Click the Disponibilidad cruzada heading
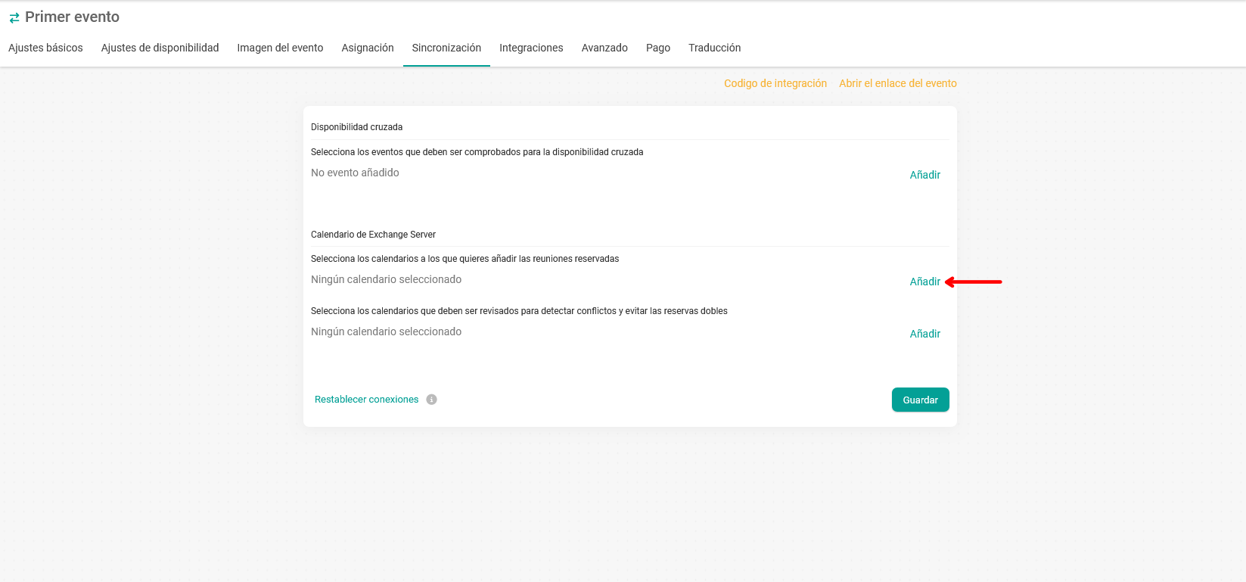The height and width of the screenshot is (582, 1246). tap(356, 127)
